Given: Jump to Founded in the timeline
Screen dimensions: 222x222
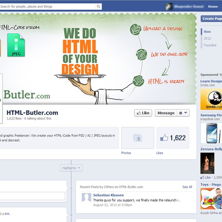Looking at the screenshot, I should click(x=210, y=45).
